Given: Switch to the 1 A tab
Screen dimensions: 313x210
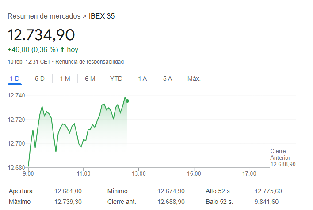Looking at the screenshot, I should (x=142, y=79).
